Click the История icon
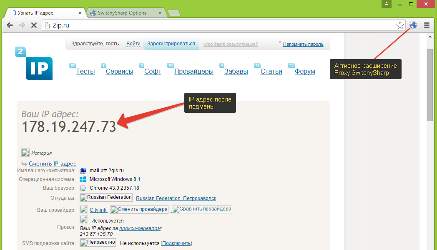Image resolution: width=437 pixels, height=250 pixels. [25, 153]
